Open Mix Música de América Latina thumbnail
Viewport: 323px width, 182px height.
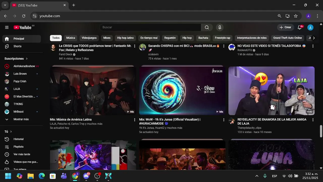(93, 91)
